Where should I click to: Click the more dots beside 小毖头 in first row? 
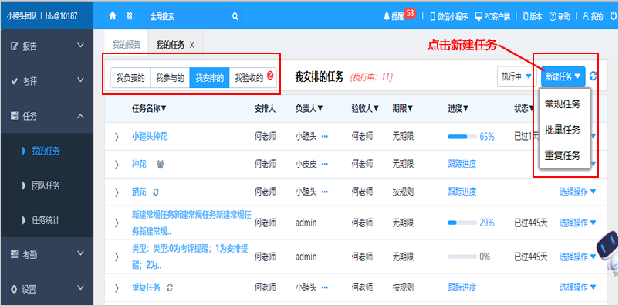tap(325, 137)
